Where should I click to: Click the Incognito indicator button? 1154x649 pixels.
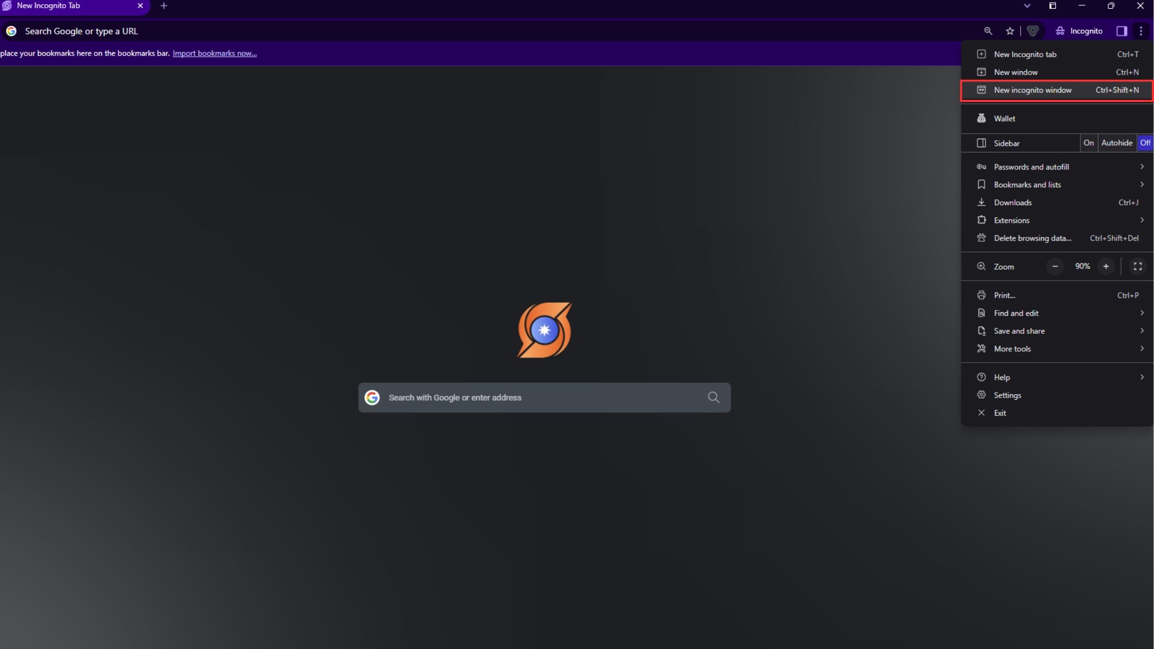coord(1079,31)
